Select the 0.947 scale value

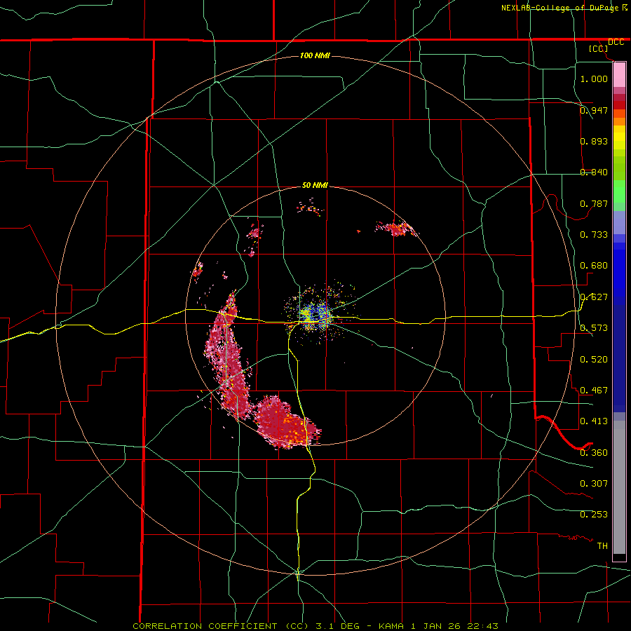[x=594, y=110]
